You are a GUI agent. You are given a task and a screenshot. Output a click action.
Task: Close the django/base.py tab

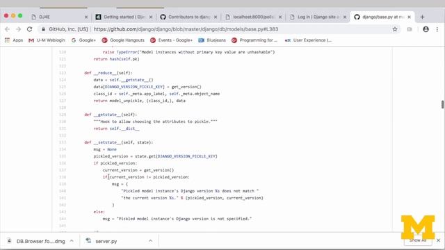coord(410,17)
